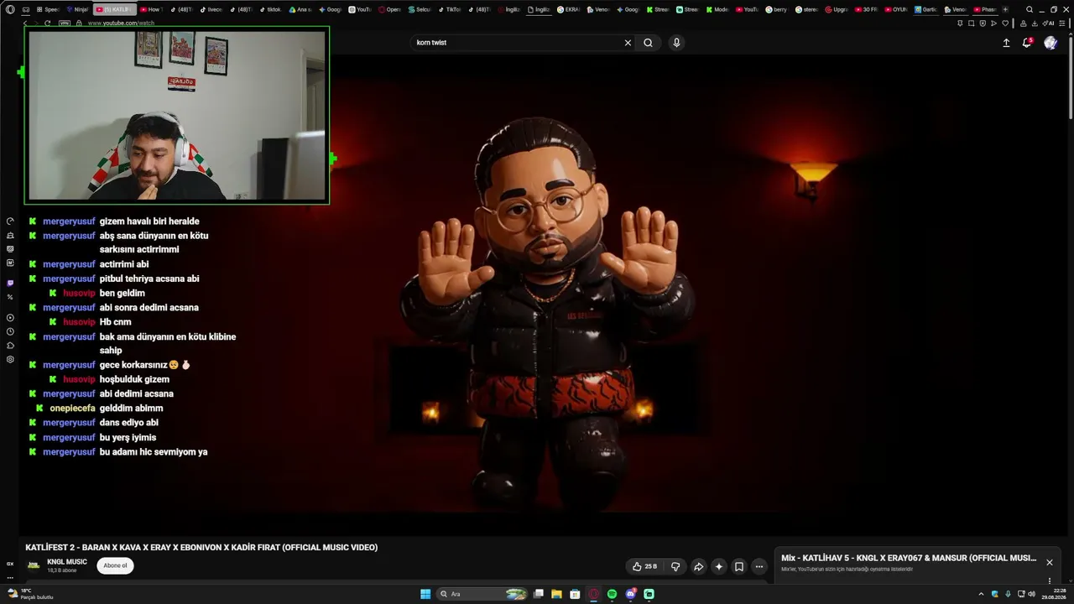Image resolution: width=1074 pixels, height=604 pixels.
Task: Click the www.youtube.com/watch address bar
Action: [x=121, y=23]
